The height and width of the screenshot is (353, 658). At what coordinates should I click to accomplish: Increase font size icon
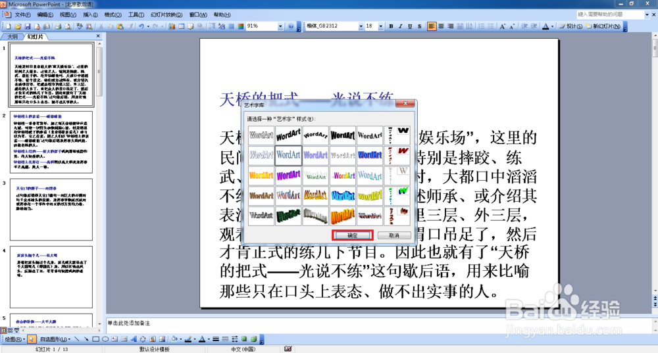coord(502,26)
